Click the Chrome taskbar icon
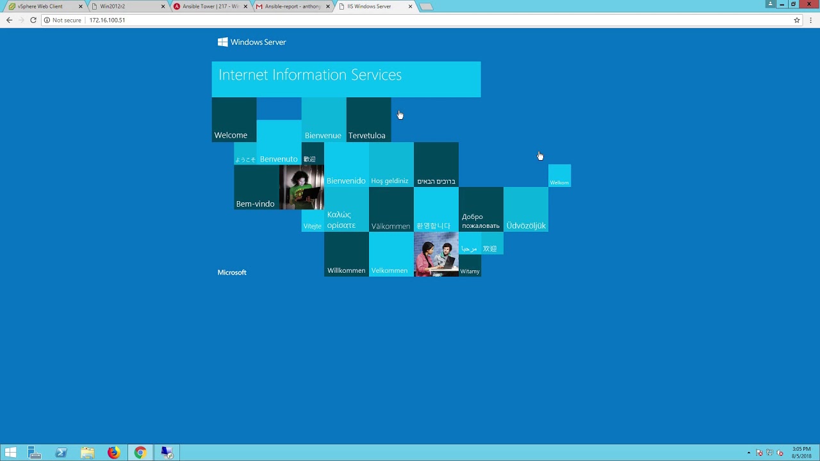Image resolution: width=820 pixels, height=461 pixels. pos(140,453)
